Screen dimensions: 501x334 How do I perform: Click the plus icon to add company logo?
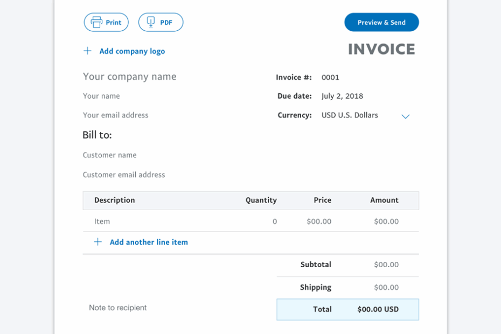[87, 51]
